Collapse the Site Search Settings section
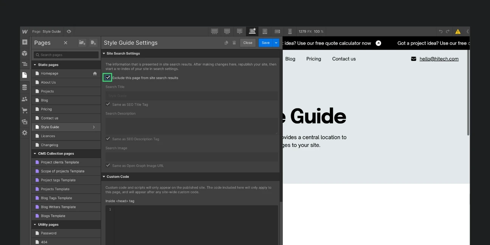 coord(104,53)
